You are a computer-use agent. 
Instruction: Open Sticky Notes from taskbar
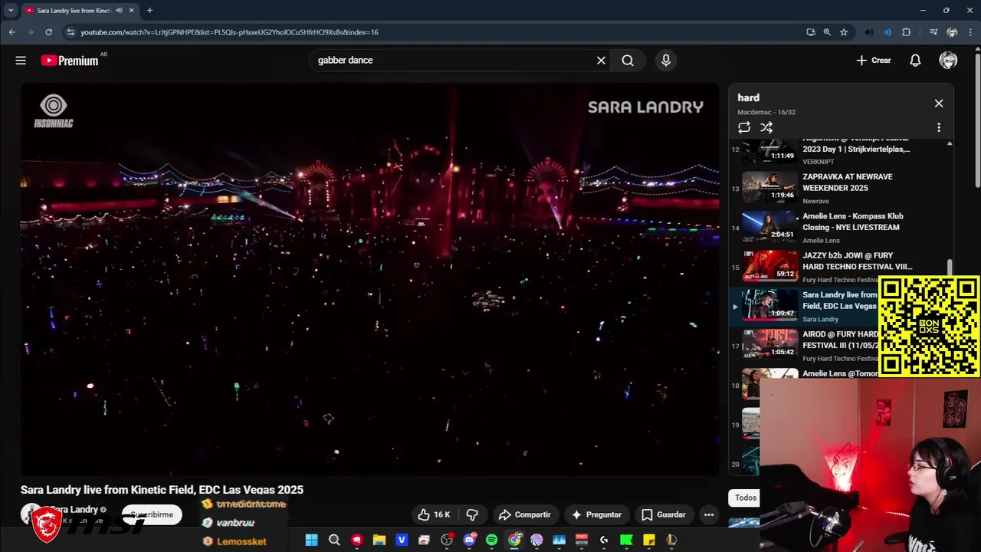pyautogui.click(x=649, y=540)
